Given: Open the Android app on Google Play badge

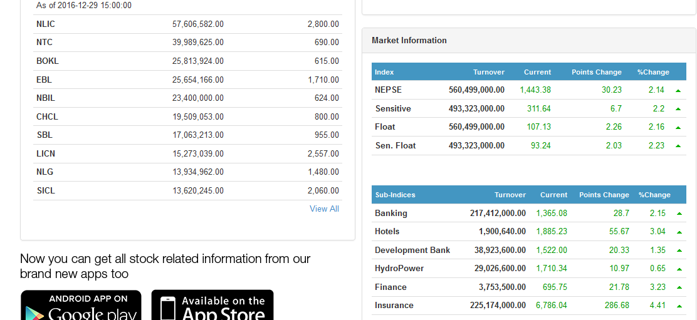Looking at the screenshot, I should pos(81,305).
